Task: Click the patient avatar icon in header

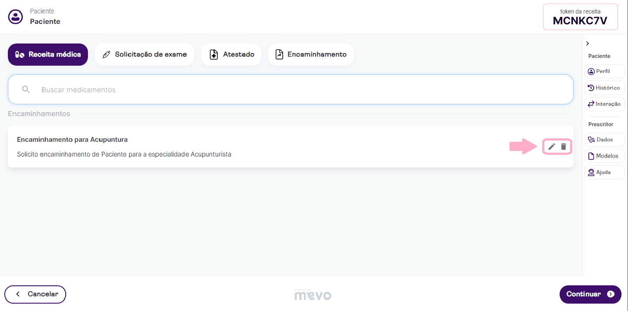Action: (x=16, y=17)
